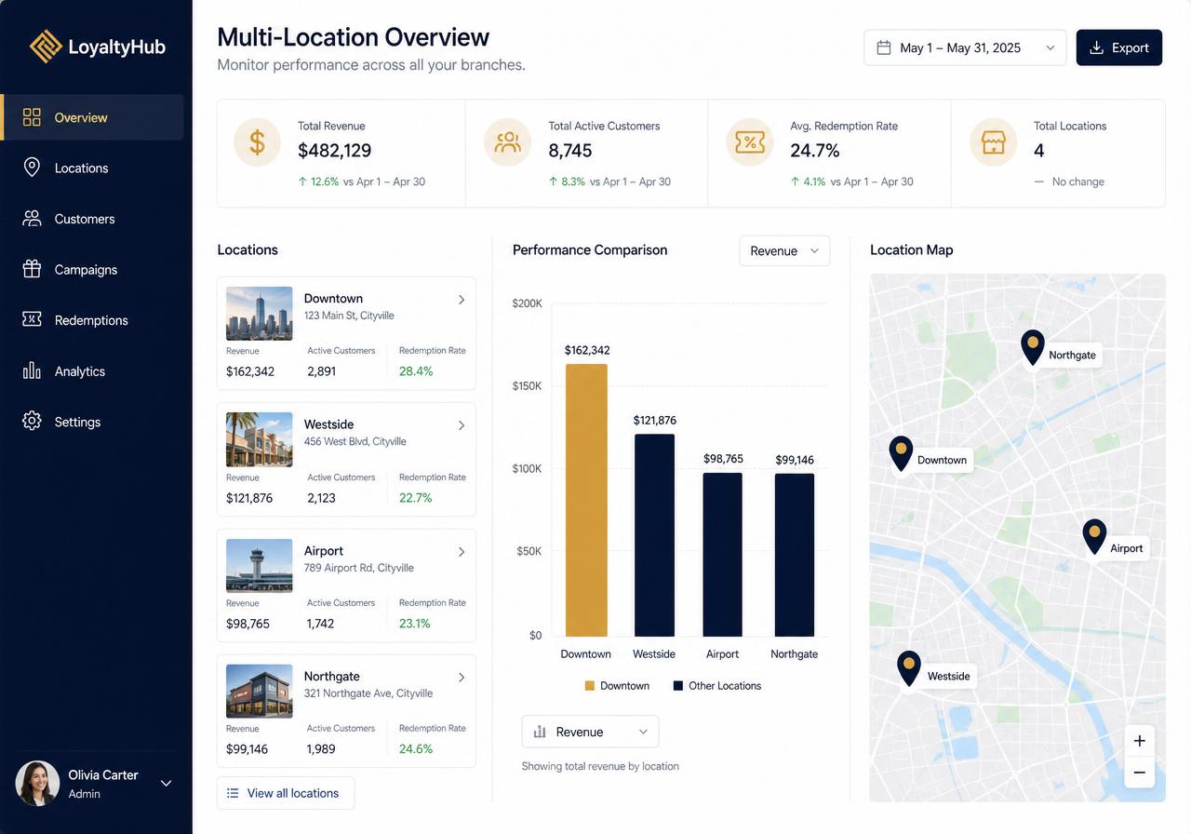
Task: Click the Northgate label on the map
Action: [1072, 355]
